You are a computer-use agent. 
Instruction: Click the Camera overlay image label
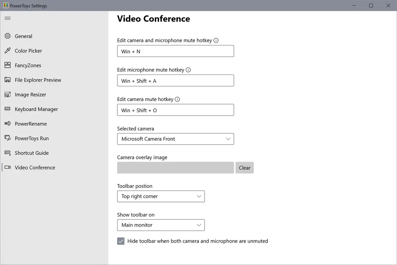[142, 158]
